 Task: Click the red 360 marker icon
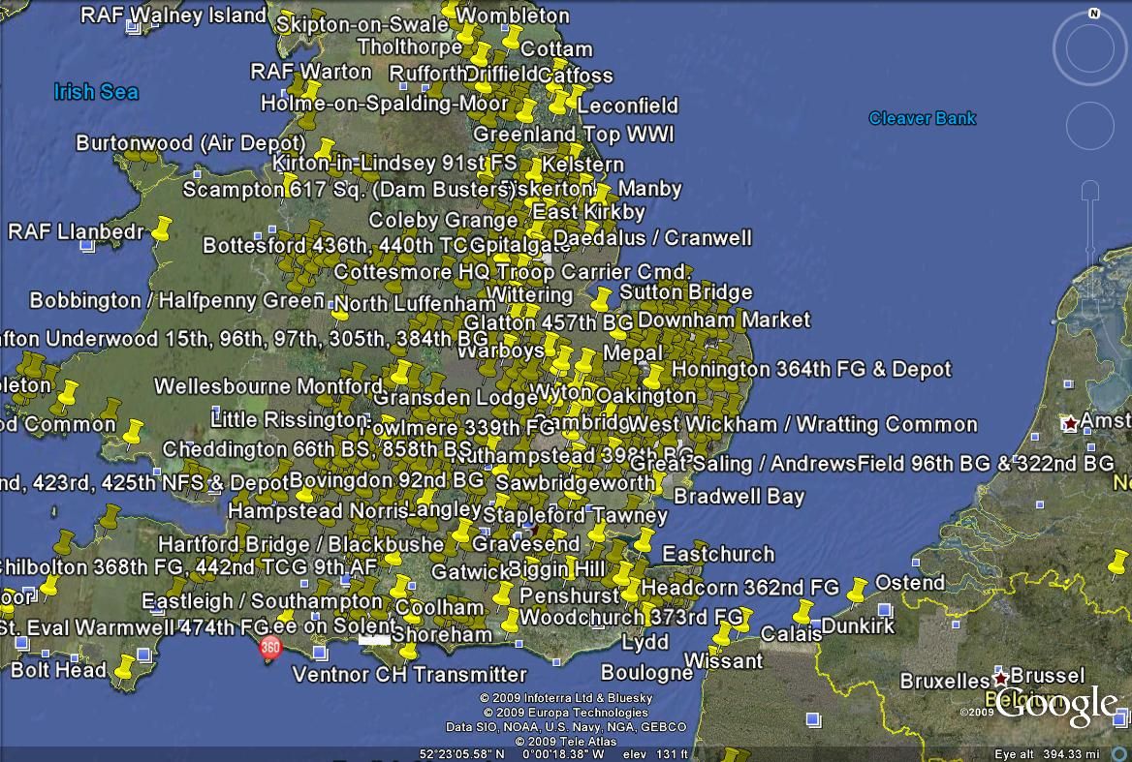[269, 648]
